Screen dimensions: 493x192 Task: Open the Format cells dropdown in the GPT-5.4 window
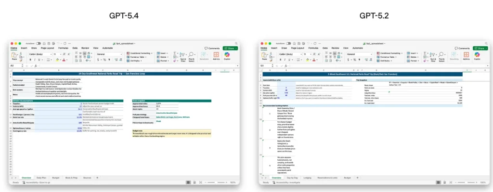(x=163, y=61)
